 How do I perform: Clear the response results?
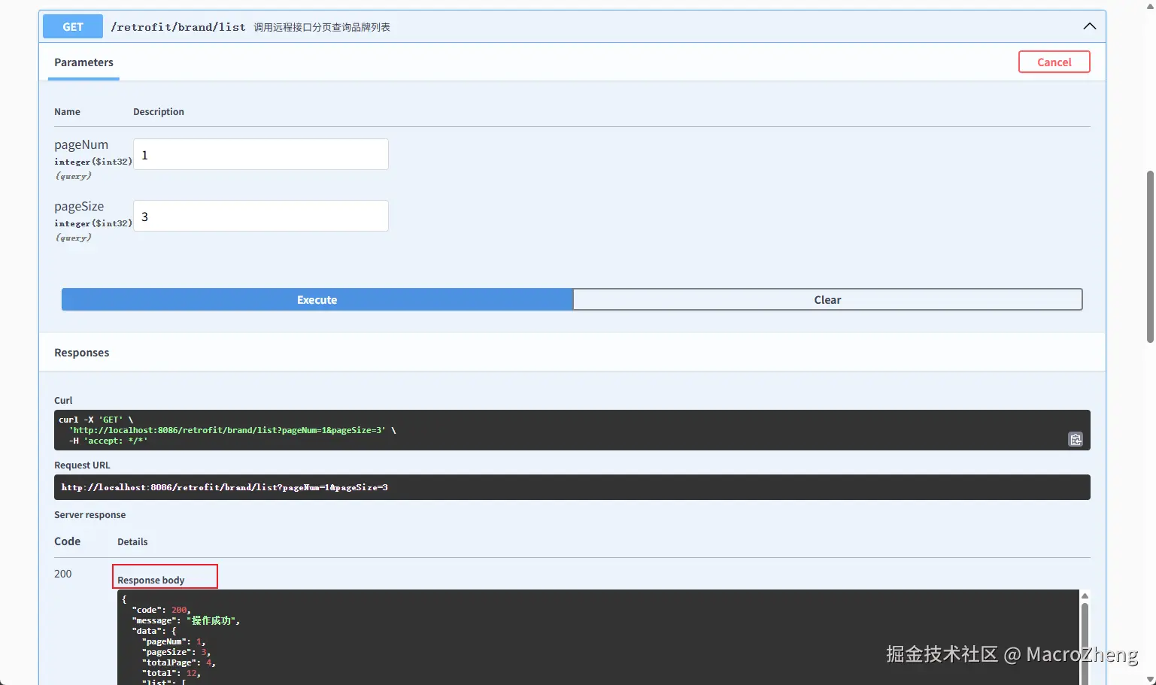827,299
